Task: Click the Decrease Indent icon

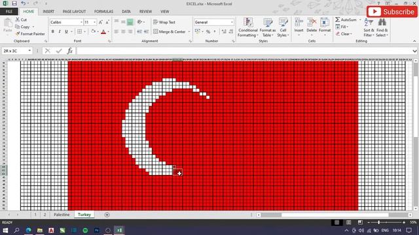Action: (139, 32)
